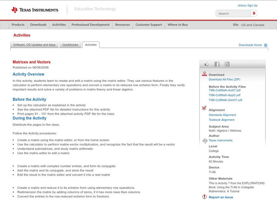The image size is (277, 201).
Task: Click bullet 'Convert the entries in the row-reduced echelon form'
Action: pos(63,196)
